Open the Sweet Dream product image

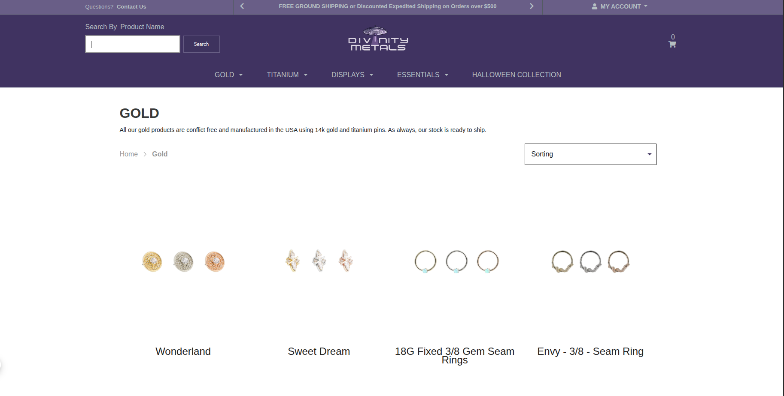coord(319,261)
